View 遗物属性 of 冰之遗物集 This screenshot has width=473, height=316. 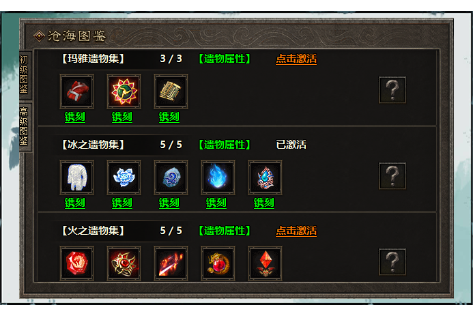coord(225,145)
